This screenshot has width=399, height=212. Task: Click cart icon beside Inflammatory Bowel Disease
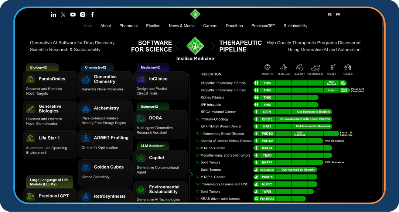pyautogui.click(x=197, y=133)
